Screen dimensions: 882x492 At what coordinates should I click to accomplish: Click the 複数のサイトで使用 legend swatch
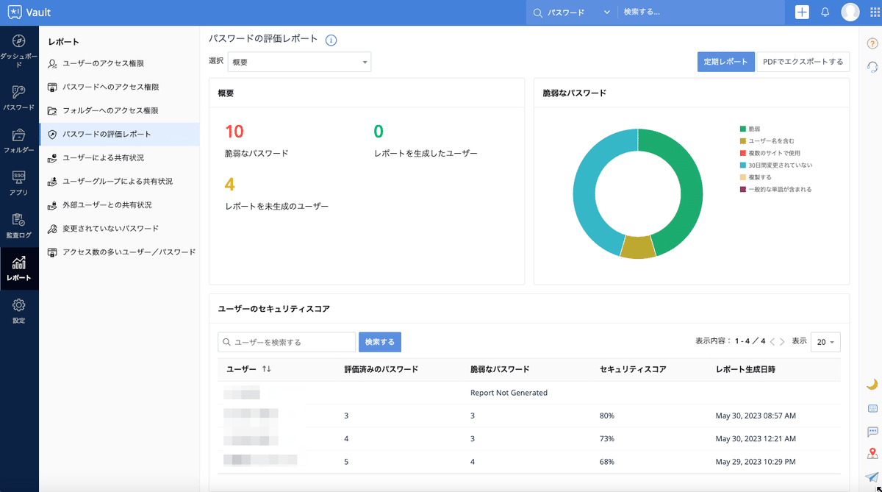(x=743, y=153)
